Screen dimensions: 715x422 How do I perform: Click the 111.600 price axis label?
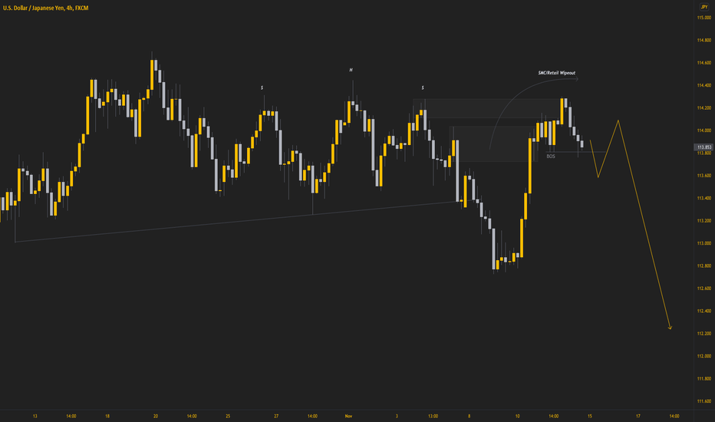click(703, 401)
